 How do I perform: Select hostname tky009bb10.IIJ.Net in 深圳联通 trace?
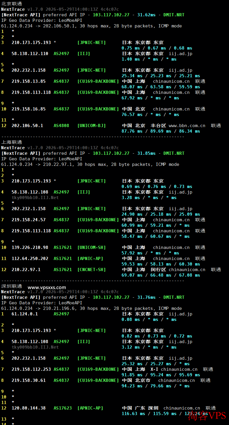pyautogui.click(x=35, y=347)
